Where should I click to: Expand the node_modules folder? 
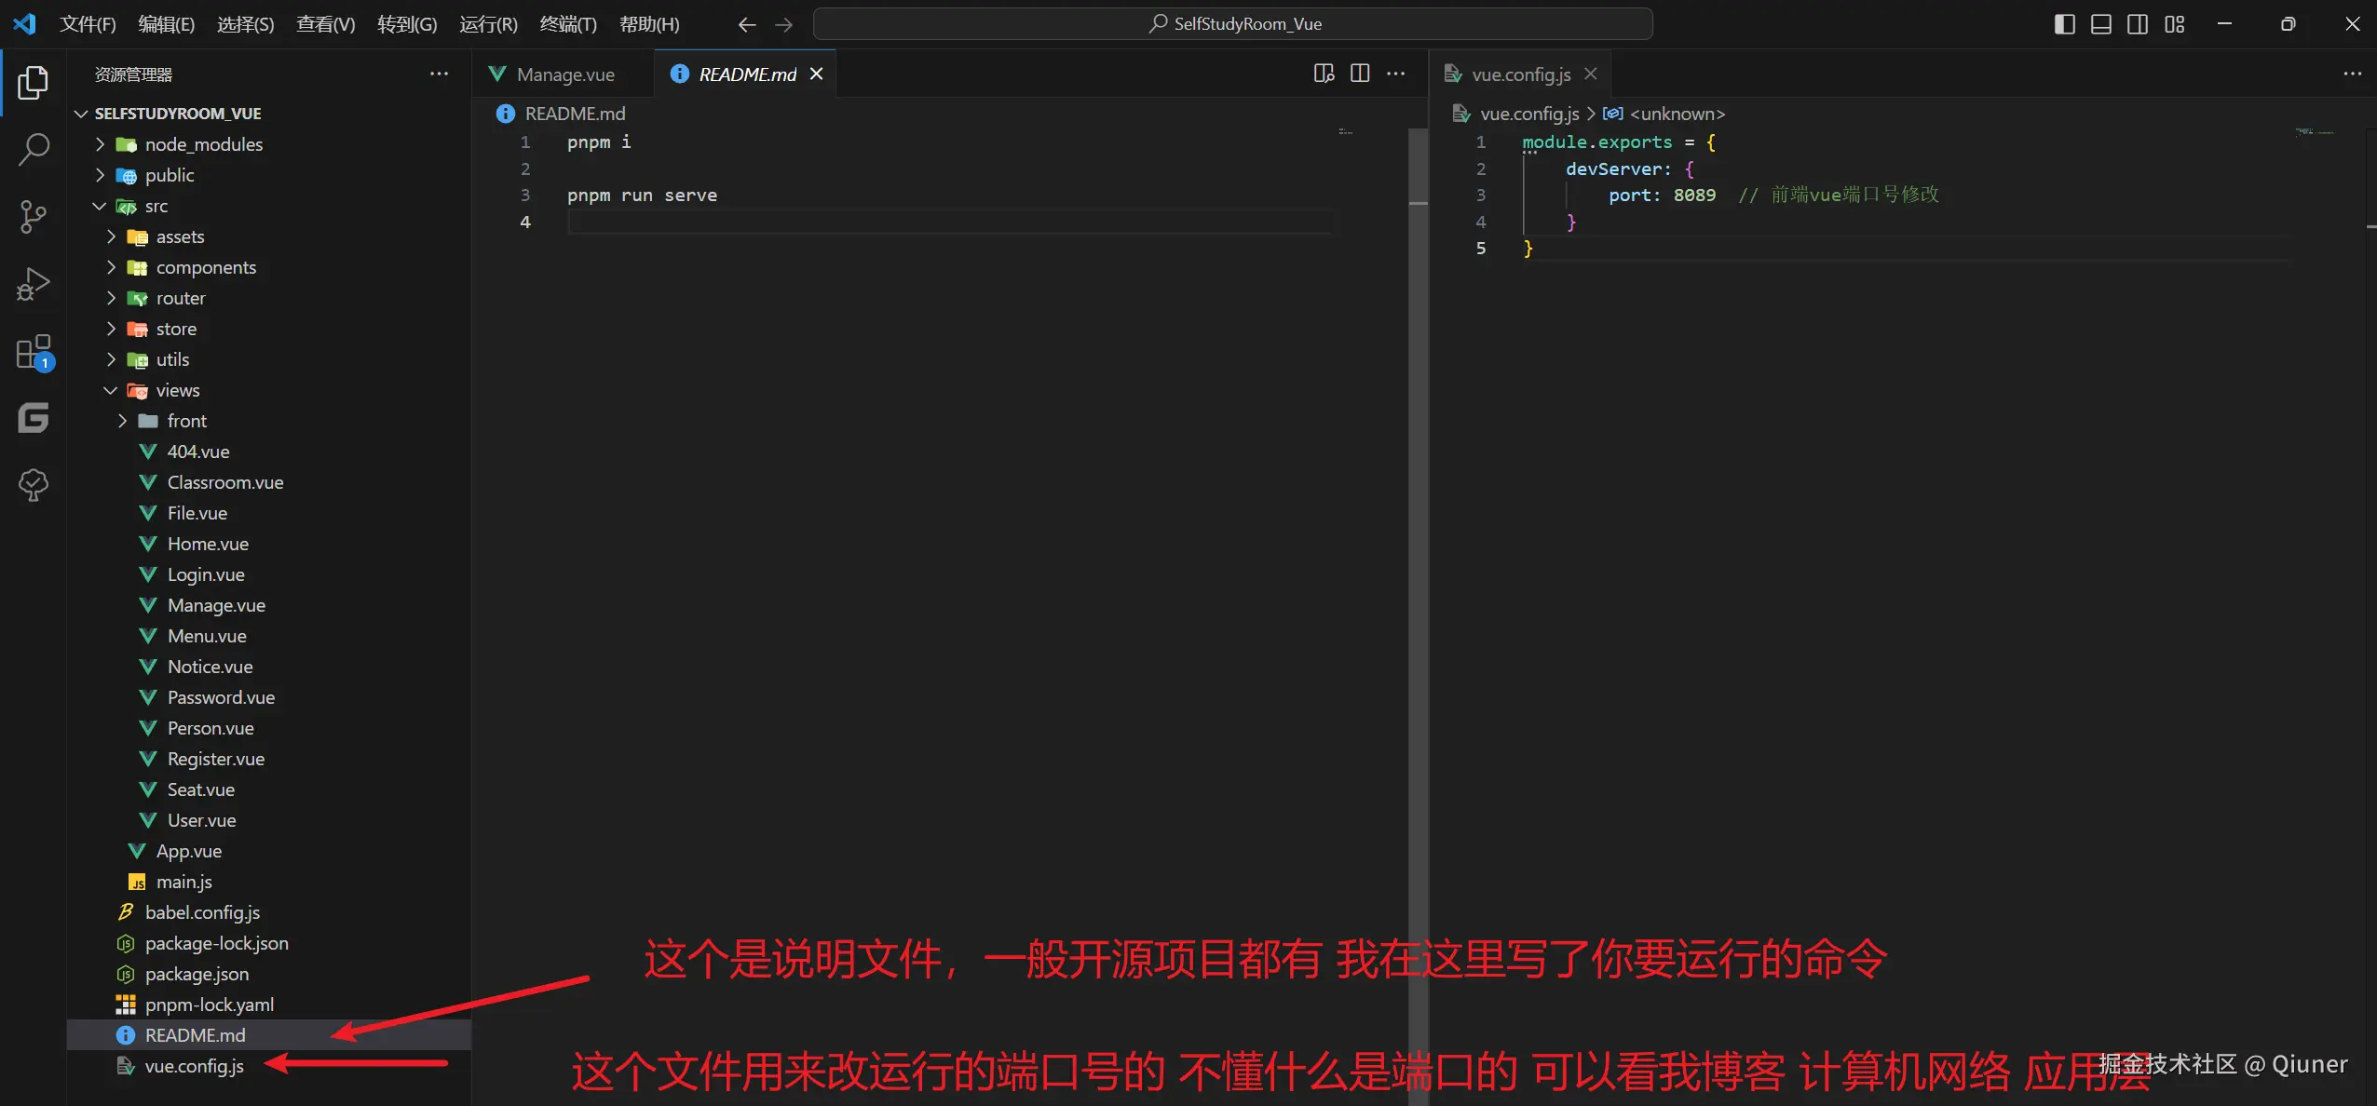pos(102,144)
